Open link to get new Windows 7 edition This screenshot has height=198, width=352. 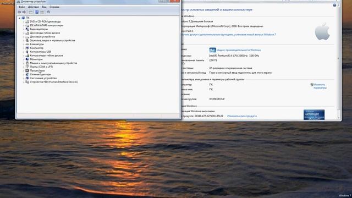(x=228, y=35)
